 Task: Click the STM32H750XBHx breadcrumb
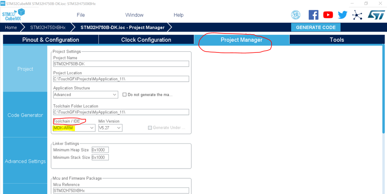click(x=48, y=27)
